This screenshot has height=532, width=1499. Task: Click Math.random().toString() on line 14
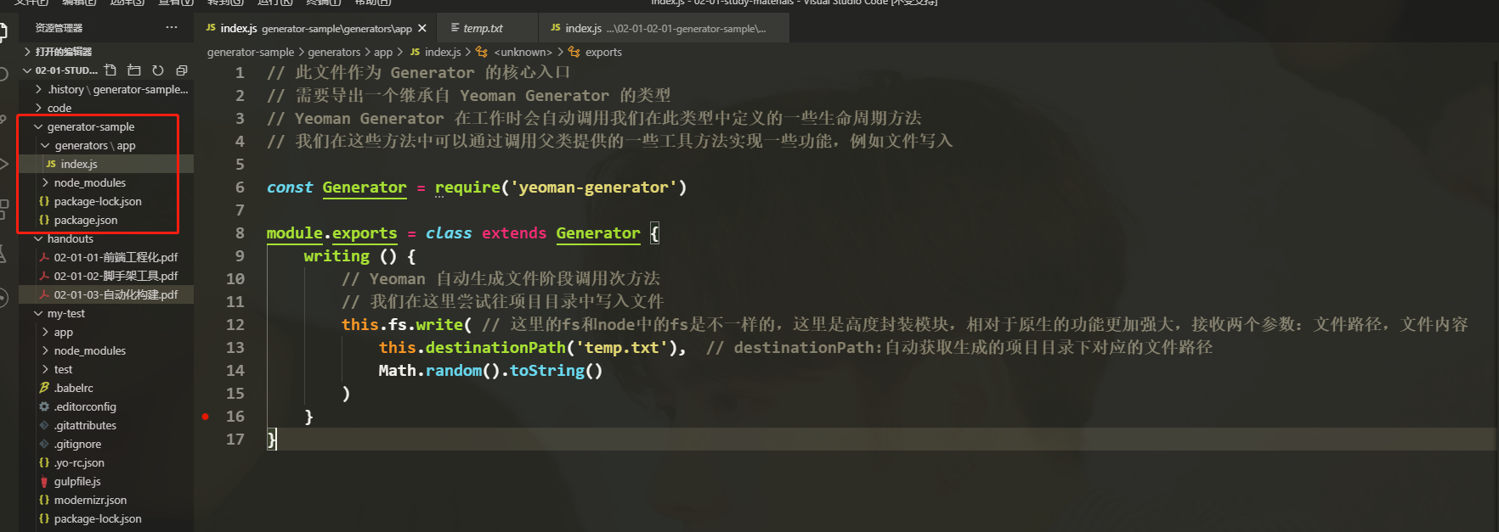(x=490, y=371)
